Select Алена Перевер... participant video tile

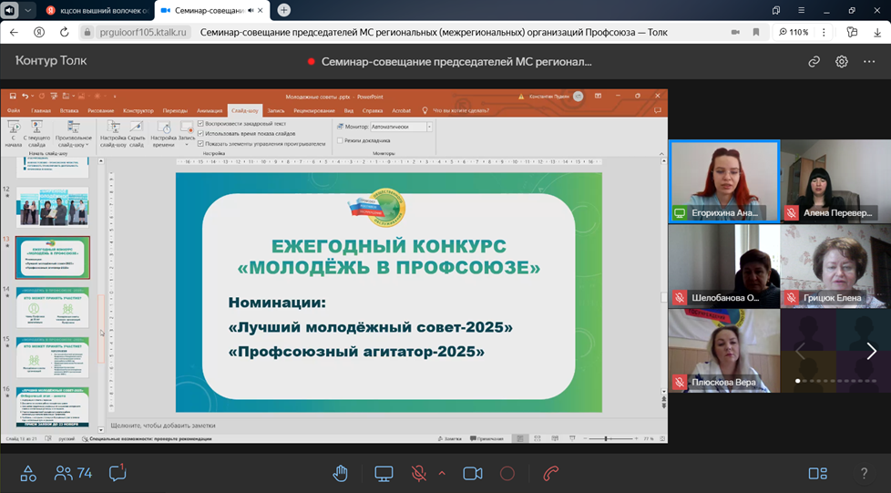tap(835, 181)
